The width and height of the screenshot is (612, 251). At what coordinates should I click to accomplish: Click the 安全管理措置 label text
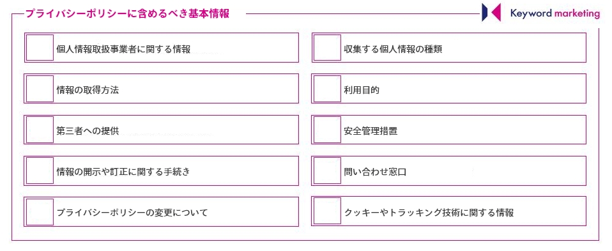371,131
